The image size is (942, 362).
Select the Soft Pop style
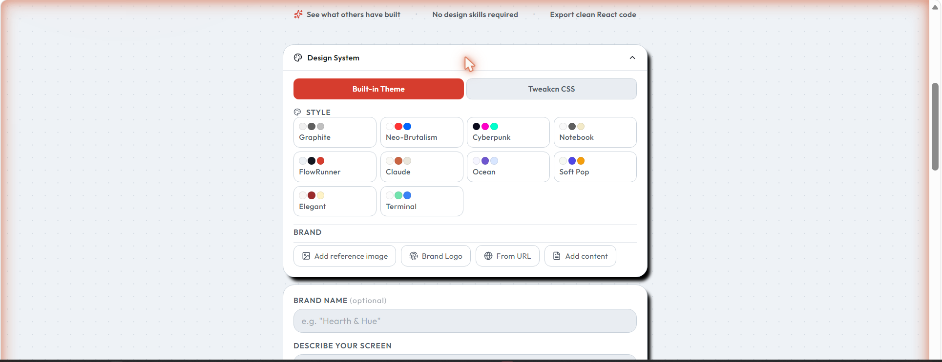(x=595, y=167)
